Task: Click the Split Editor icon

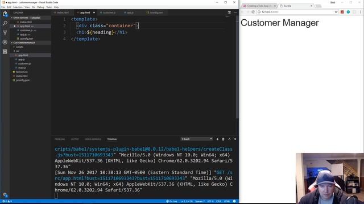Action: [229, 12]
